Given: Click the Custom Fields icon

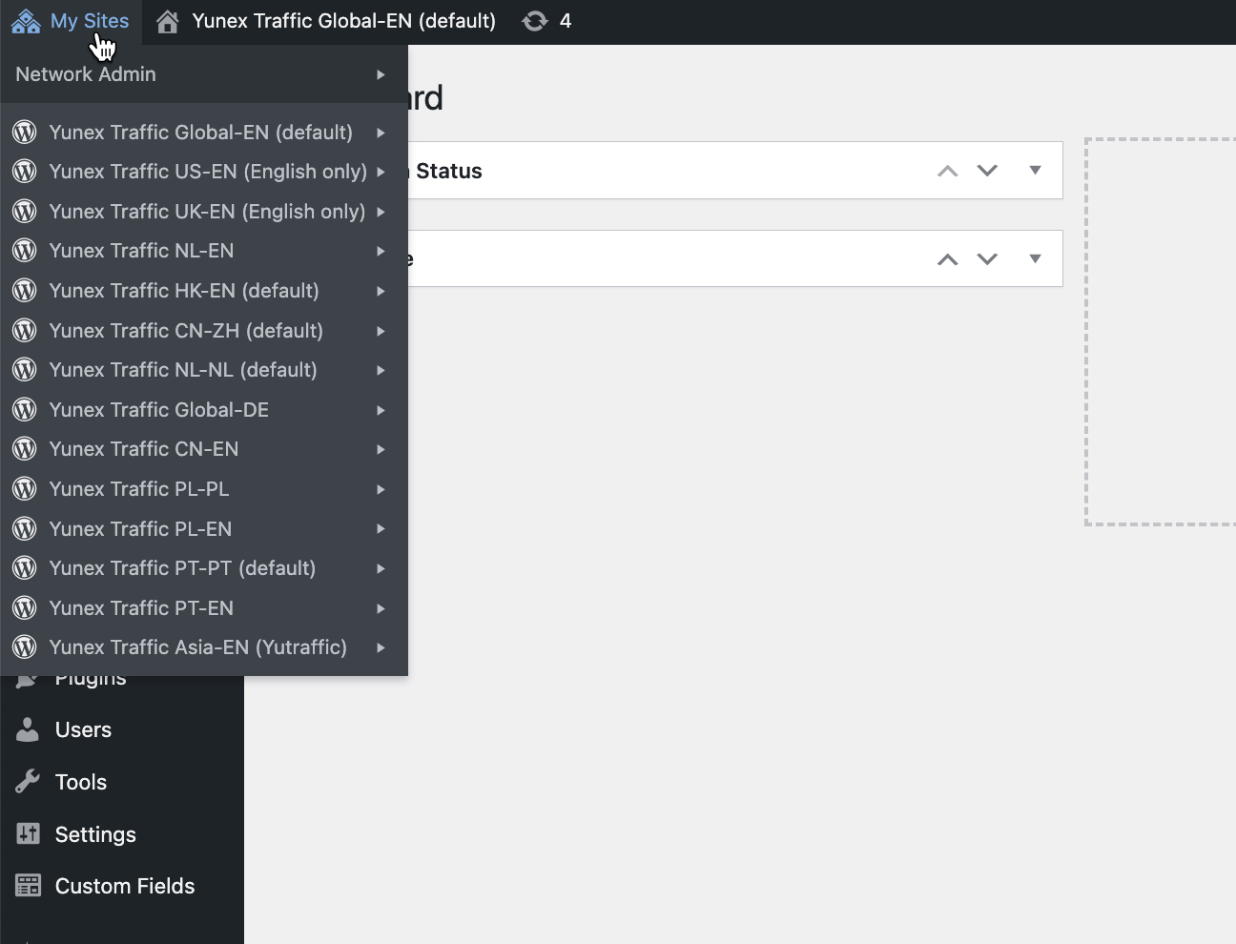Looking at the screenshot, I should click(x=28, y=886).
